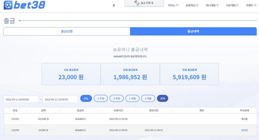Click the 처리상태 column header
259x140 pixels.
tap(244, 111)
